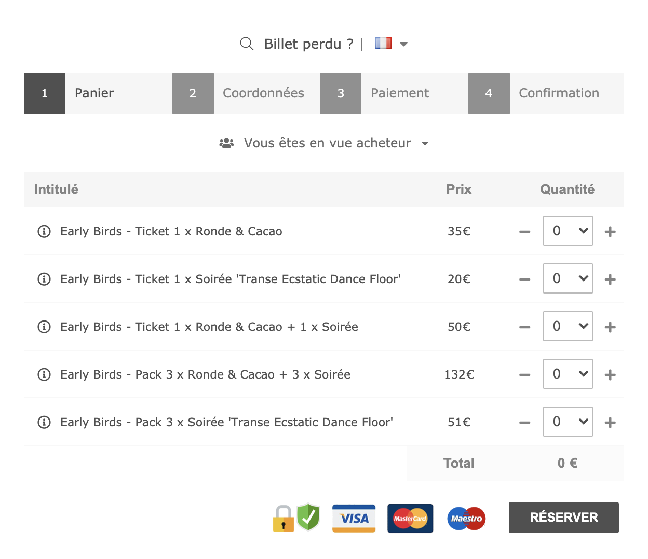
Task: Click the Billet perdu ? link
Action: (309, 44)
